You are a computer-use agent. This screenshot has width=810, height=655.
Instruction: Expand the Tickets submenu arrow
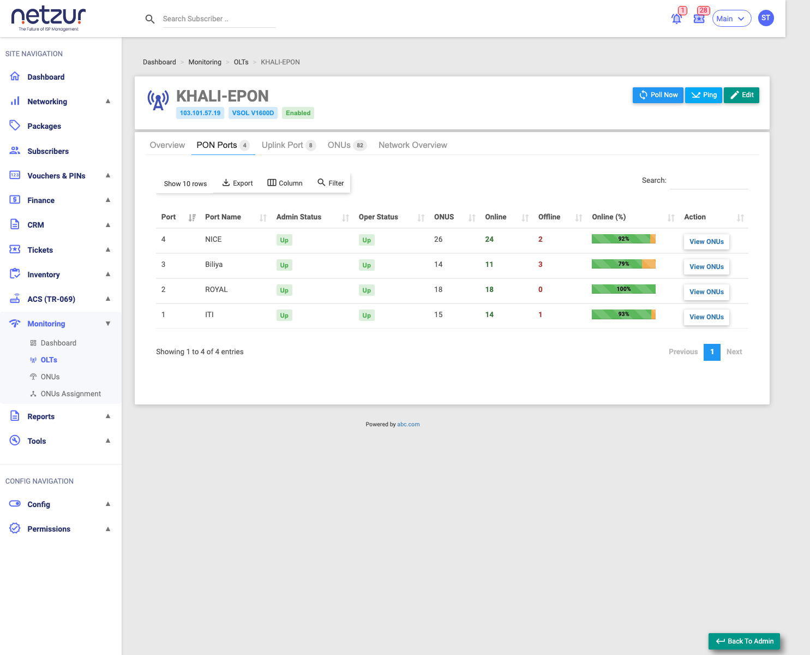point(108,249)
